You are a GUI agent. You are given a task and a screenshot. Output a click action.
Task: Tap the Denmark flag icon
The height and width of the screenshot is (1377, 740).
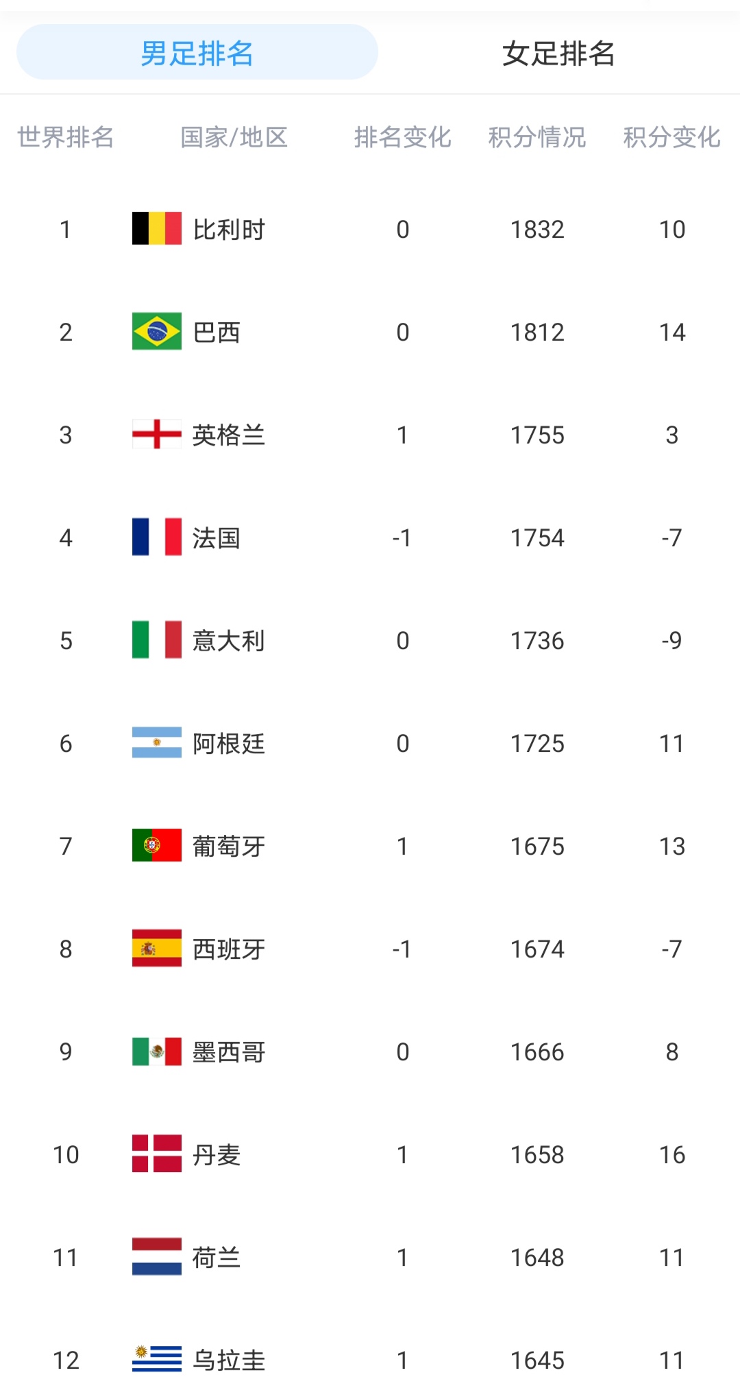coord(157,1154)
